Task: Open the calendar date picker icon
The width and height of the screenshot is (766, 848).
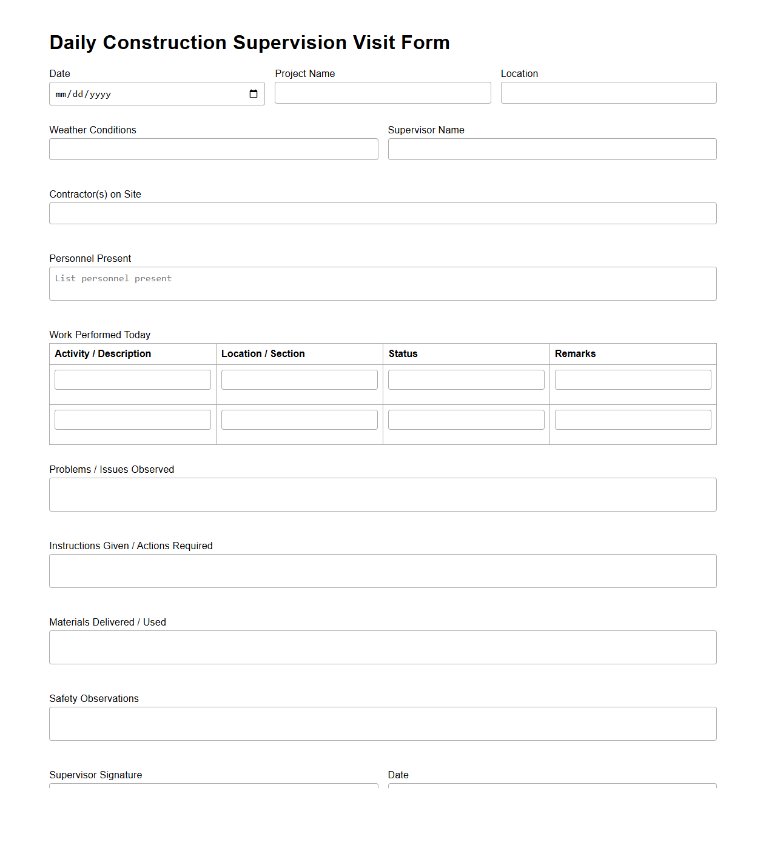Action: [x=254, y=93]
